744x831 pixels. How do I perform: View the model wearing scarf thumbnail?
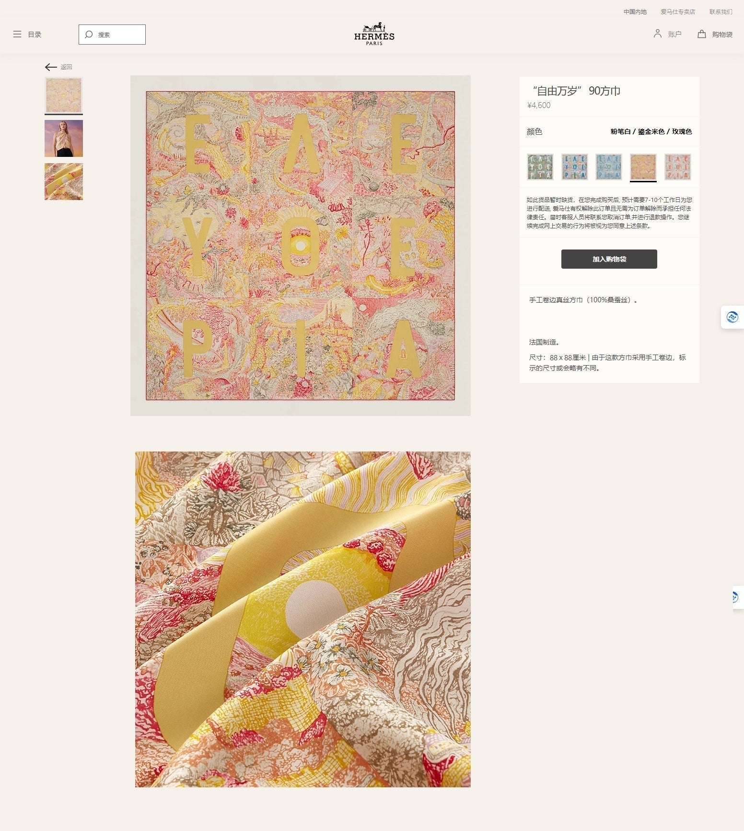coord(64,139)
